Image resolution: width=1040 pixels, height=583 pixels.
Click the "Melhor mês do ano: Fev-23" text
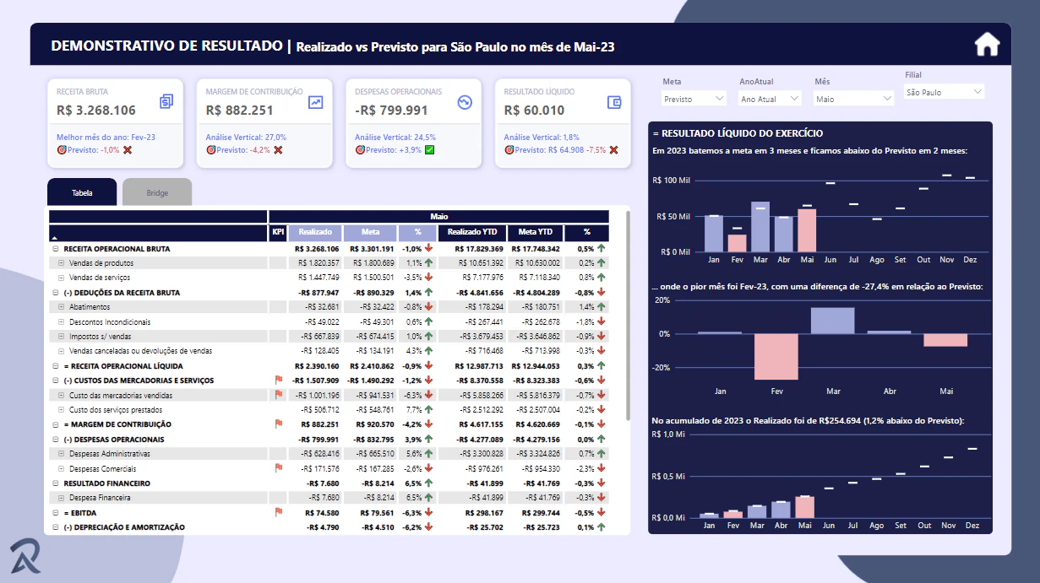(106, 137)
